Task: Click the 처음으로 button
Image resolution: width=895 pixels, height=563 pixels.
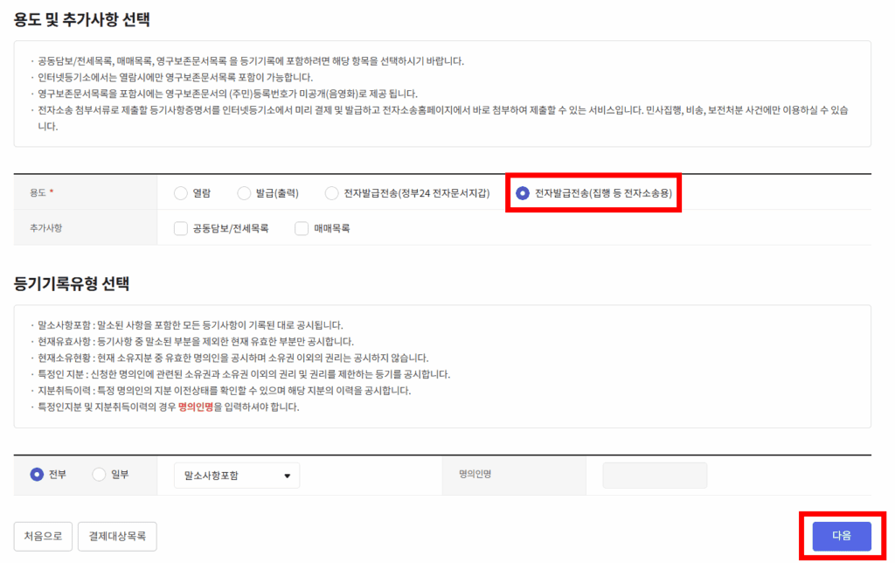Action: coord(43,536)
